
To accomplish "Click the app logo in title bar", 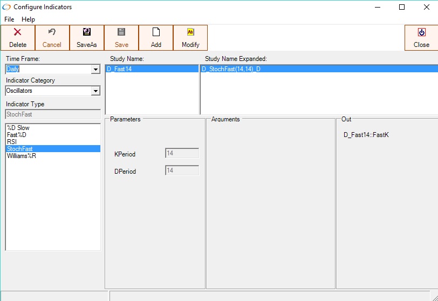I will [x=6, y=7].
